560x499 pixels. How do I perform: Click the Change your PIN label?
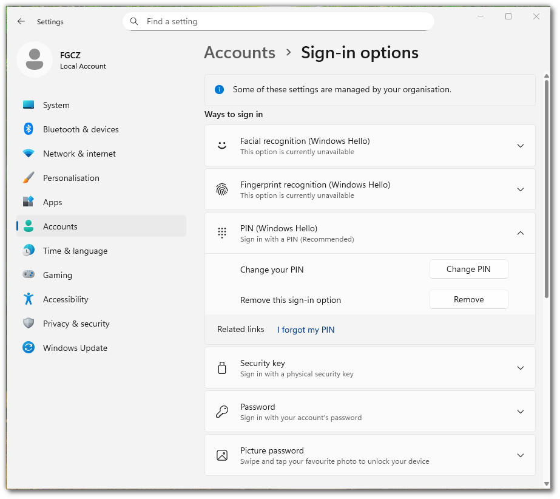(x=272, y=270)
